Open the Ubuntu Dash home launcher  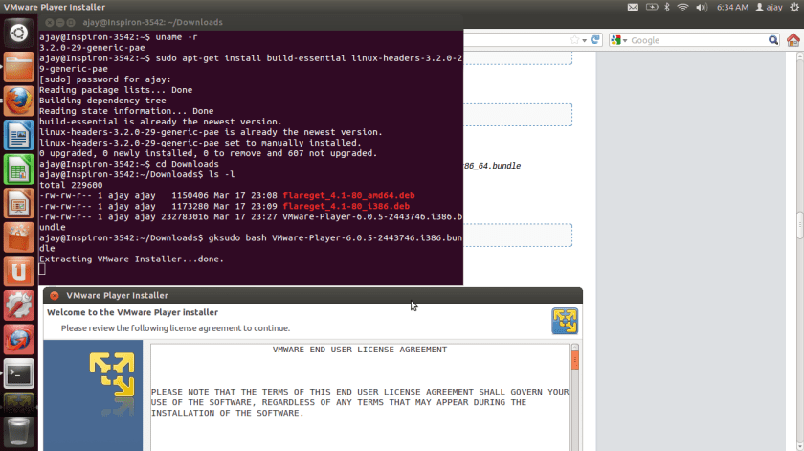(x=18, y=33)
